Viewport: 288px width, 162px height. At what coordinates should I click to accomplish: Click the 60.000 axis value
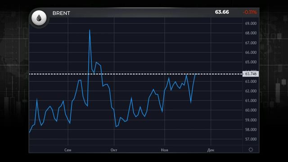(x=251, y=110)
